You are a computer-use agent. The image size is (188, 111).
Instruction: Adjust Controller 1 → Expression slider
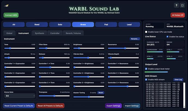coord(20,67)
